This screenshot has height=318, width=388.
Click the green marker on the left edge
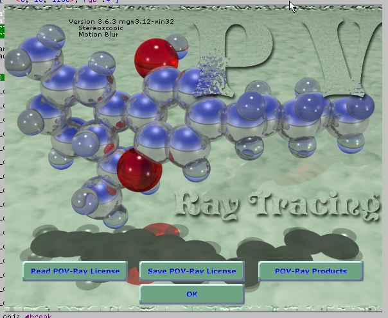click(2, 78)
